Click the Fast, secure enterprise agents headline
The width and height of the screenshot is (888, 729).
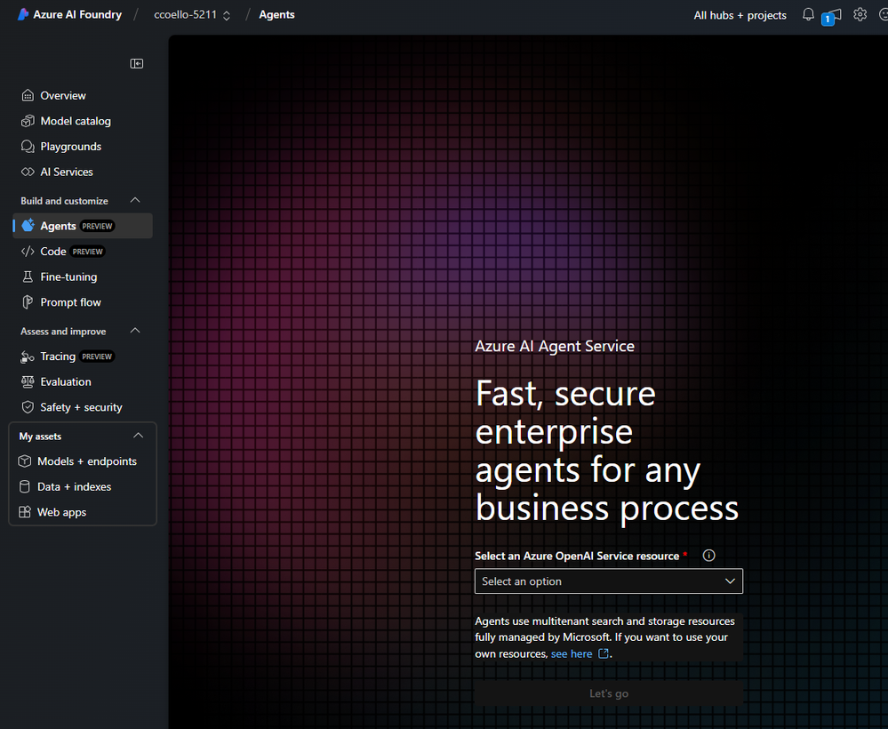607,451
